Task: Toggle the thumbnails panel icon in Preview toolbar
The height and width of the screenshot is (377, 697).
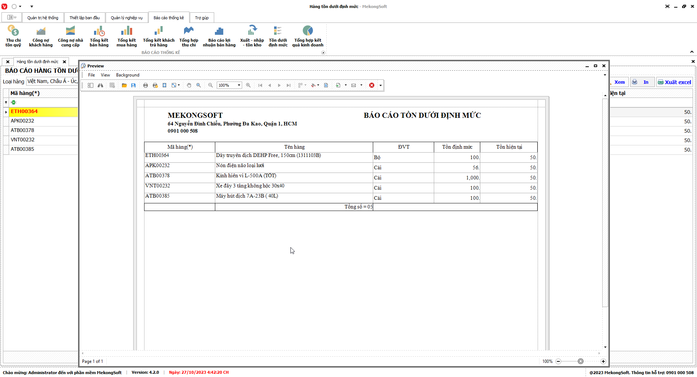Action: click(x=90, y=85)
